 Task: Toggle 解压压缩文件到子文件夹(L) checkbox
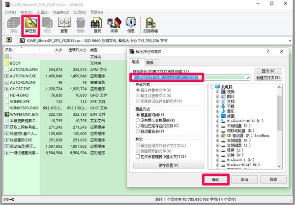point(138,145)
